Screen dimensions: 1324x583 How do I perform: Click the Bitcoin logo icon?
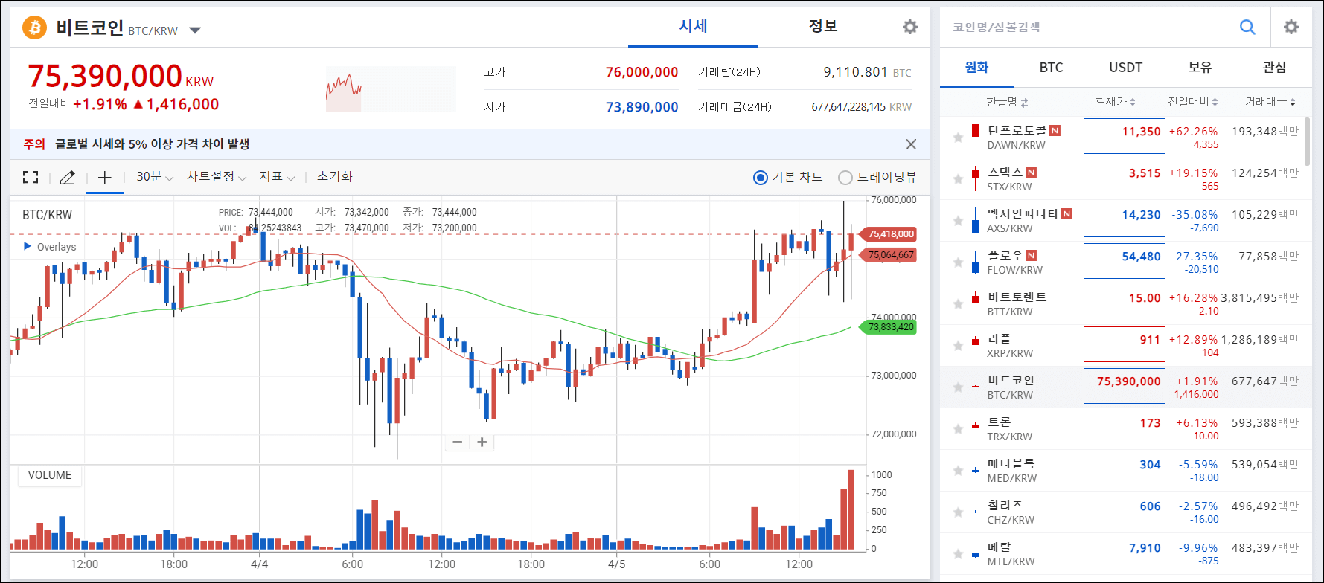[x=34, y=28]
